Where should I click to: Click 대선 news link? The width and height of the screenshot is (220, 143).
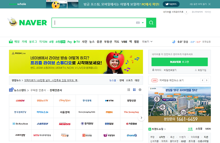[137, 80]
